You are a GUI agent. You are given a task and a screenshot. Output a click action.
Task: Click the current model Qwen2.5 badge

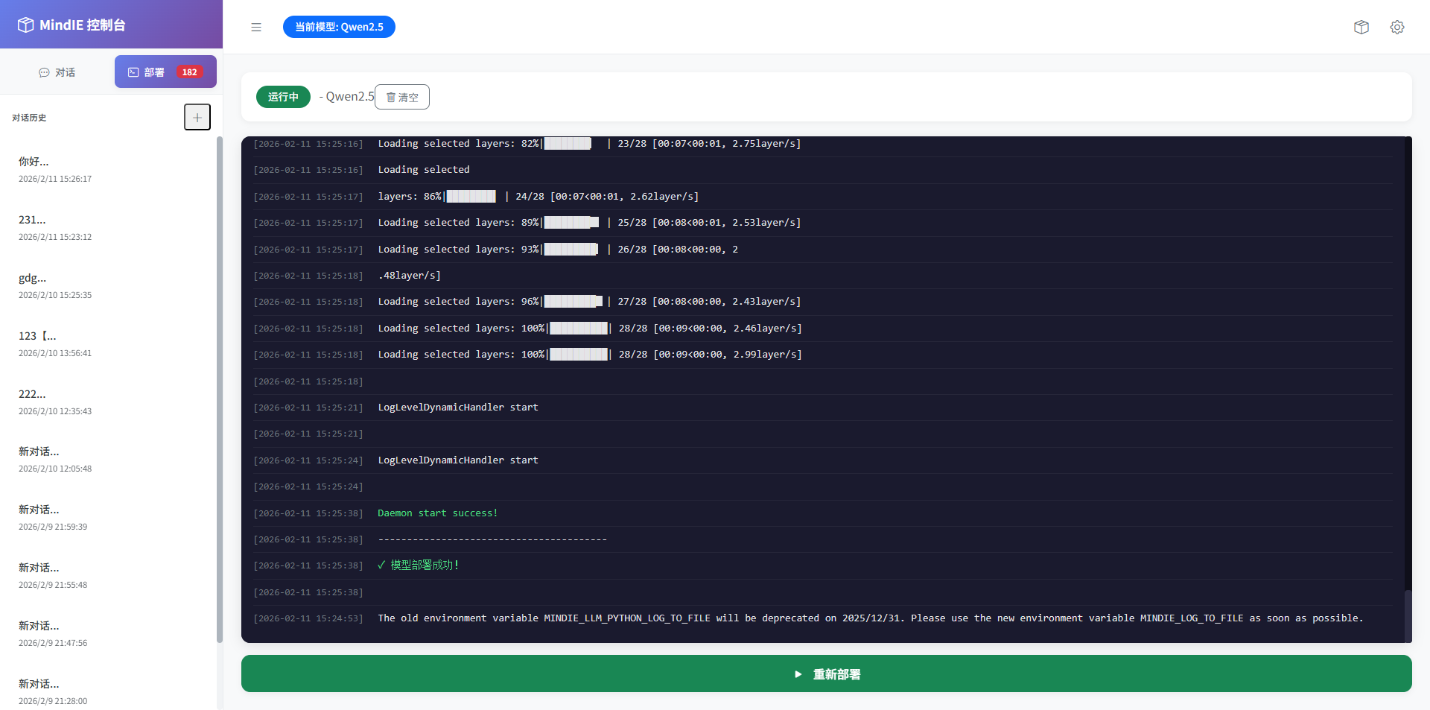tap(339, 27)
